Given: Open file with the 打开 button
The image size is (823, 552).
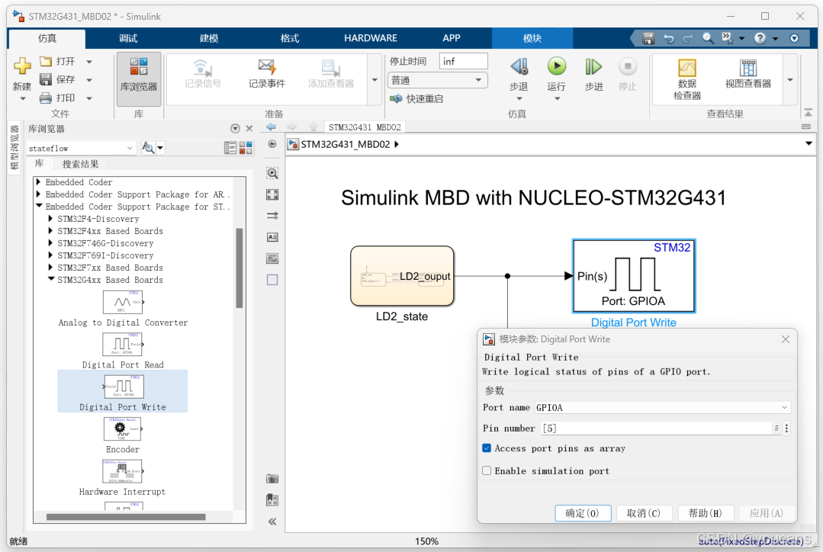Looking at the screenshot, I should point(58,62).
